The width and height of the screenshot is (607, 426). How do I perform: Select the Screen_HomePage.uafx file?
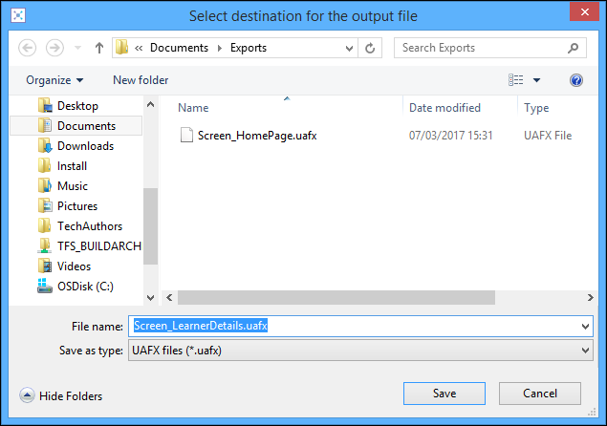pos(257,136)
